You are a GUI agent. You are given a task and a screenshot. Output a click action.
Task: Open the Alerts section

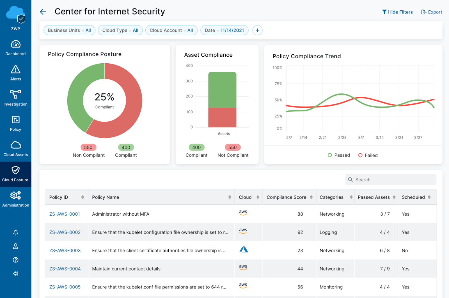(x=15, y=73)
